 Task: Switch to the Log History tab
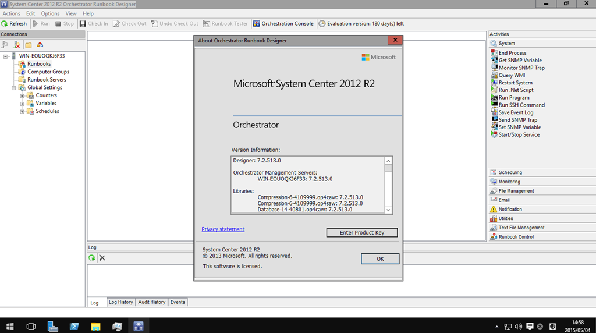tap(121, 302)
